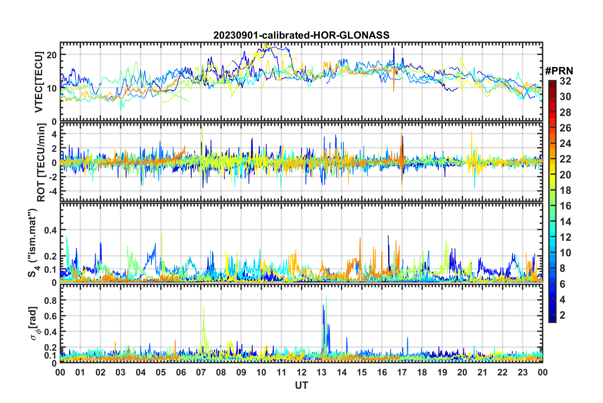Screen dimensions: 603x403
Task: Click UT axis hour label 21
Action: (x=483, y=372)
